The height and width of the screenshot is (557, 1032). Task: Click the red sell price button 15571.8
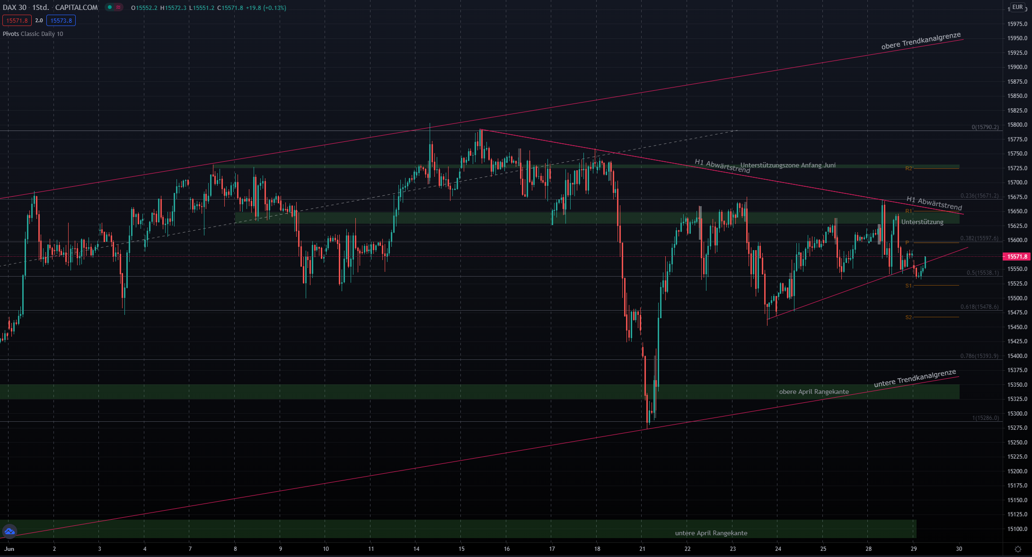click(x=17, y=20)
